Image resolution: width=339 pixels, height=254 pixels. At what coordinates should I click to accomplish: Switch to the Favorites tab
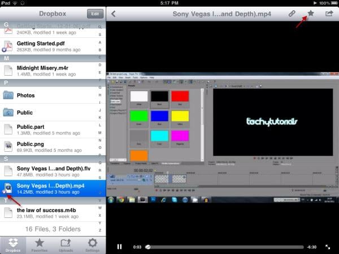40,245
